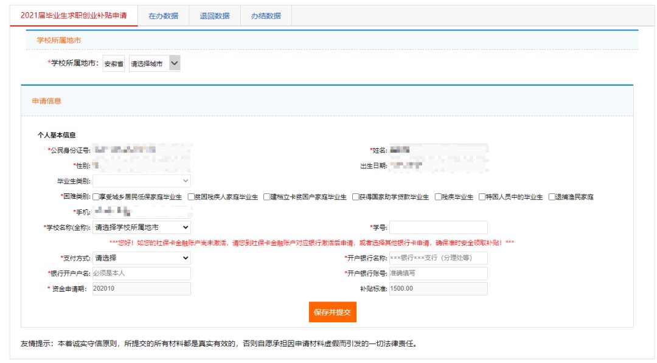Click the 2021届毕业生求职创业补贴申请 tab

tap(74, 16)
